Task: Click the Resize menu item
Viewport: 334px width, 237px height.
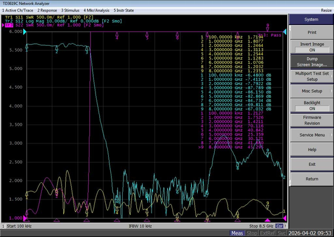Action: point(326,10)
